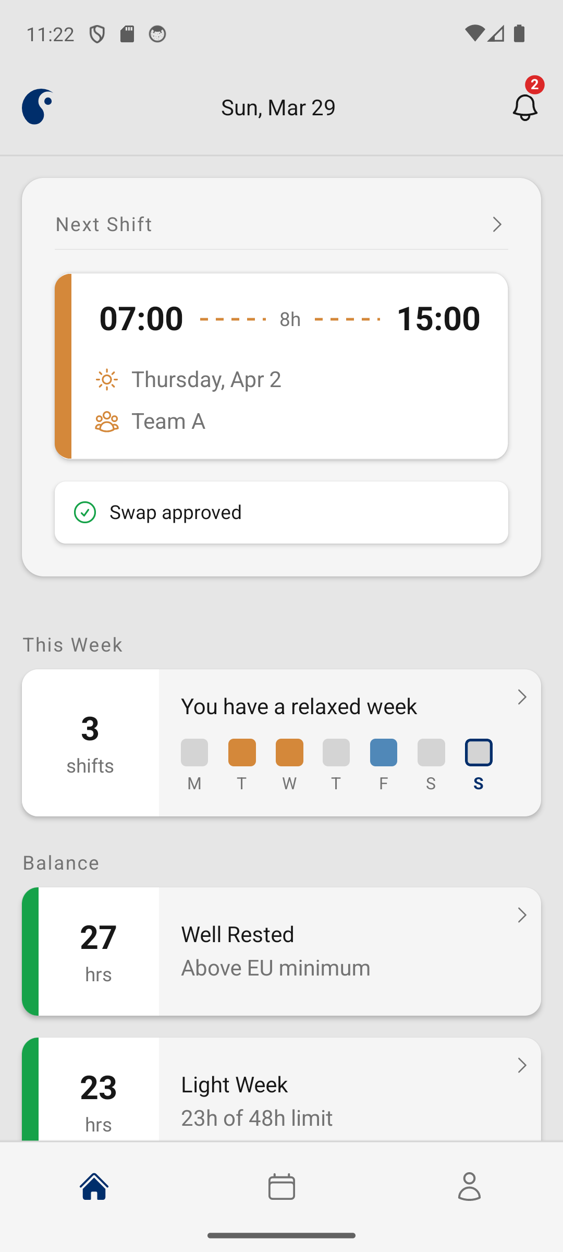Tap the Swap approved status banner
Viewport: 563px width, 1252px height.
coord(281,512)
